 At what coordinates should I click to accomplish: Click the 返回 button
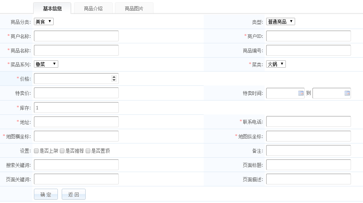tap(74, 194)
